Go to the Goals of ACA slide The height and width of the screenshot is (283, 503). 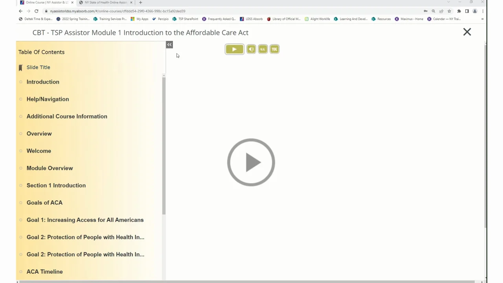point(44,203)
